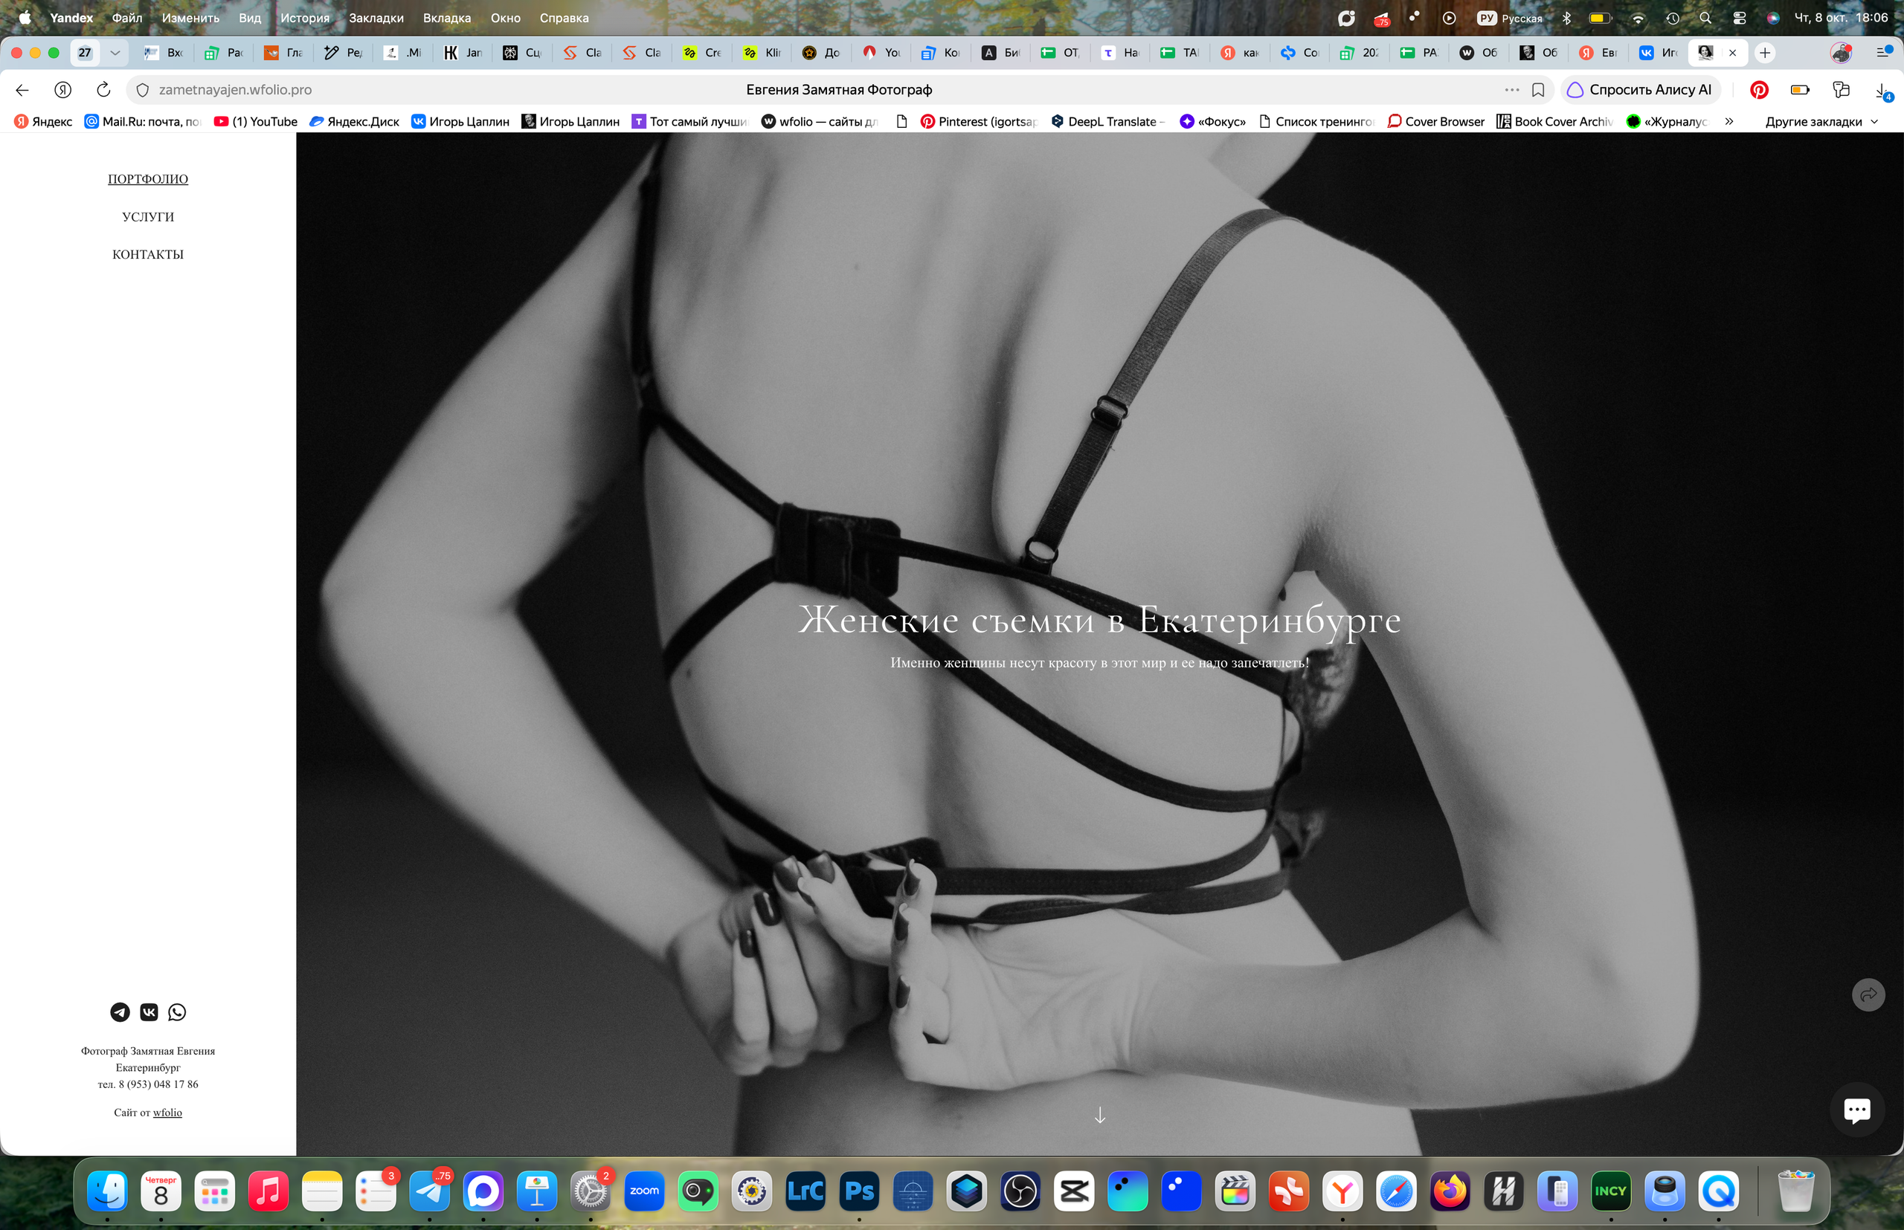Viewport: 1904px width, 1230px height.
Task: Open a new tab with plus button
Action: [x=1765, y=53]
